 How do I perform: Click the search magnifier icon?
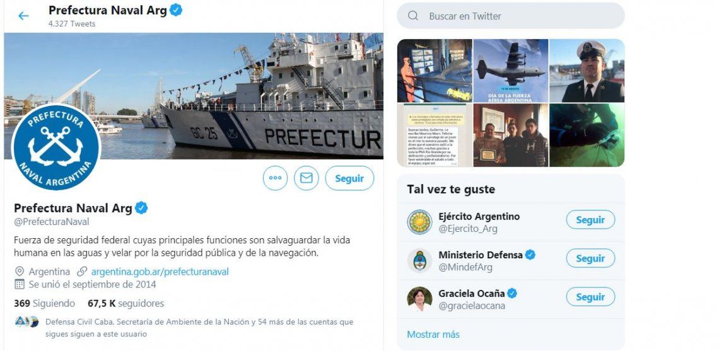coord(412,16)
